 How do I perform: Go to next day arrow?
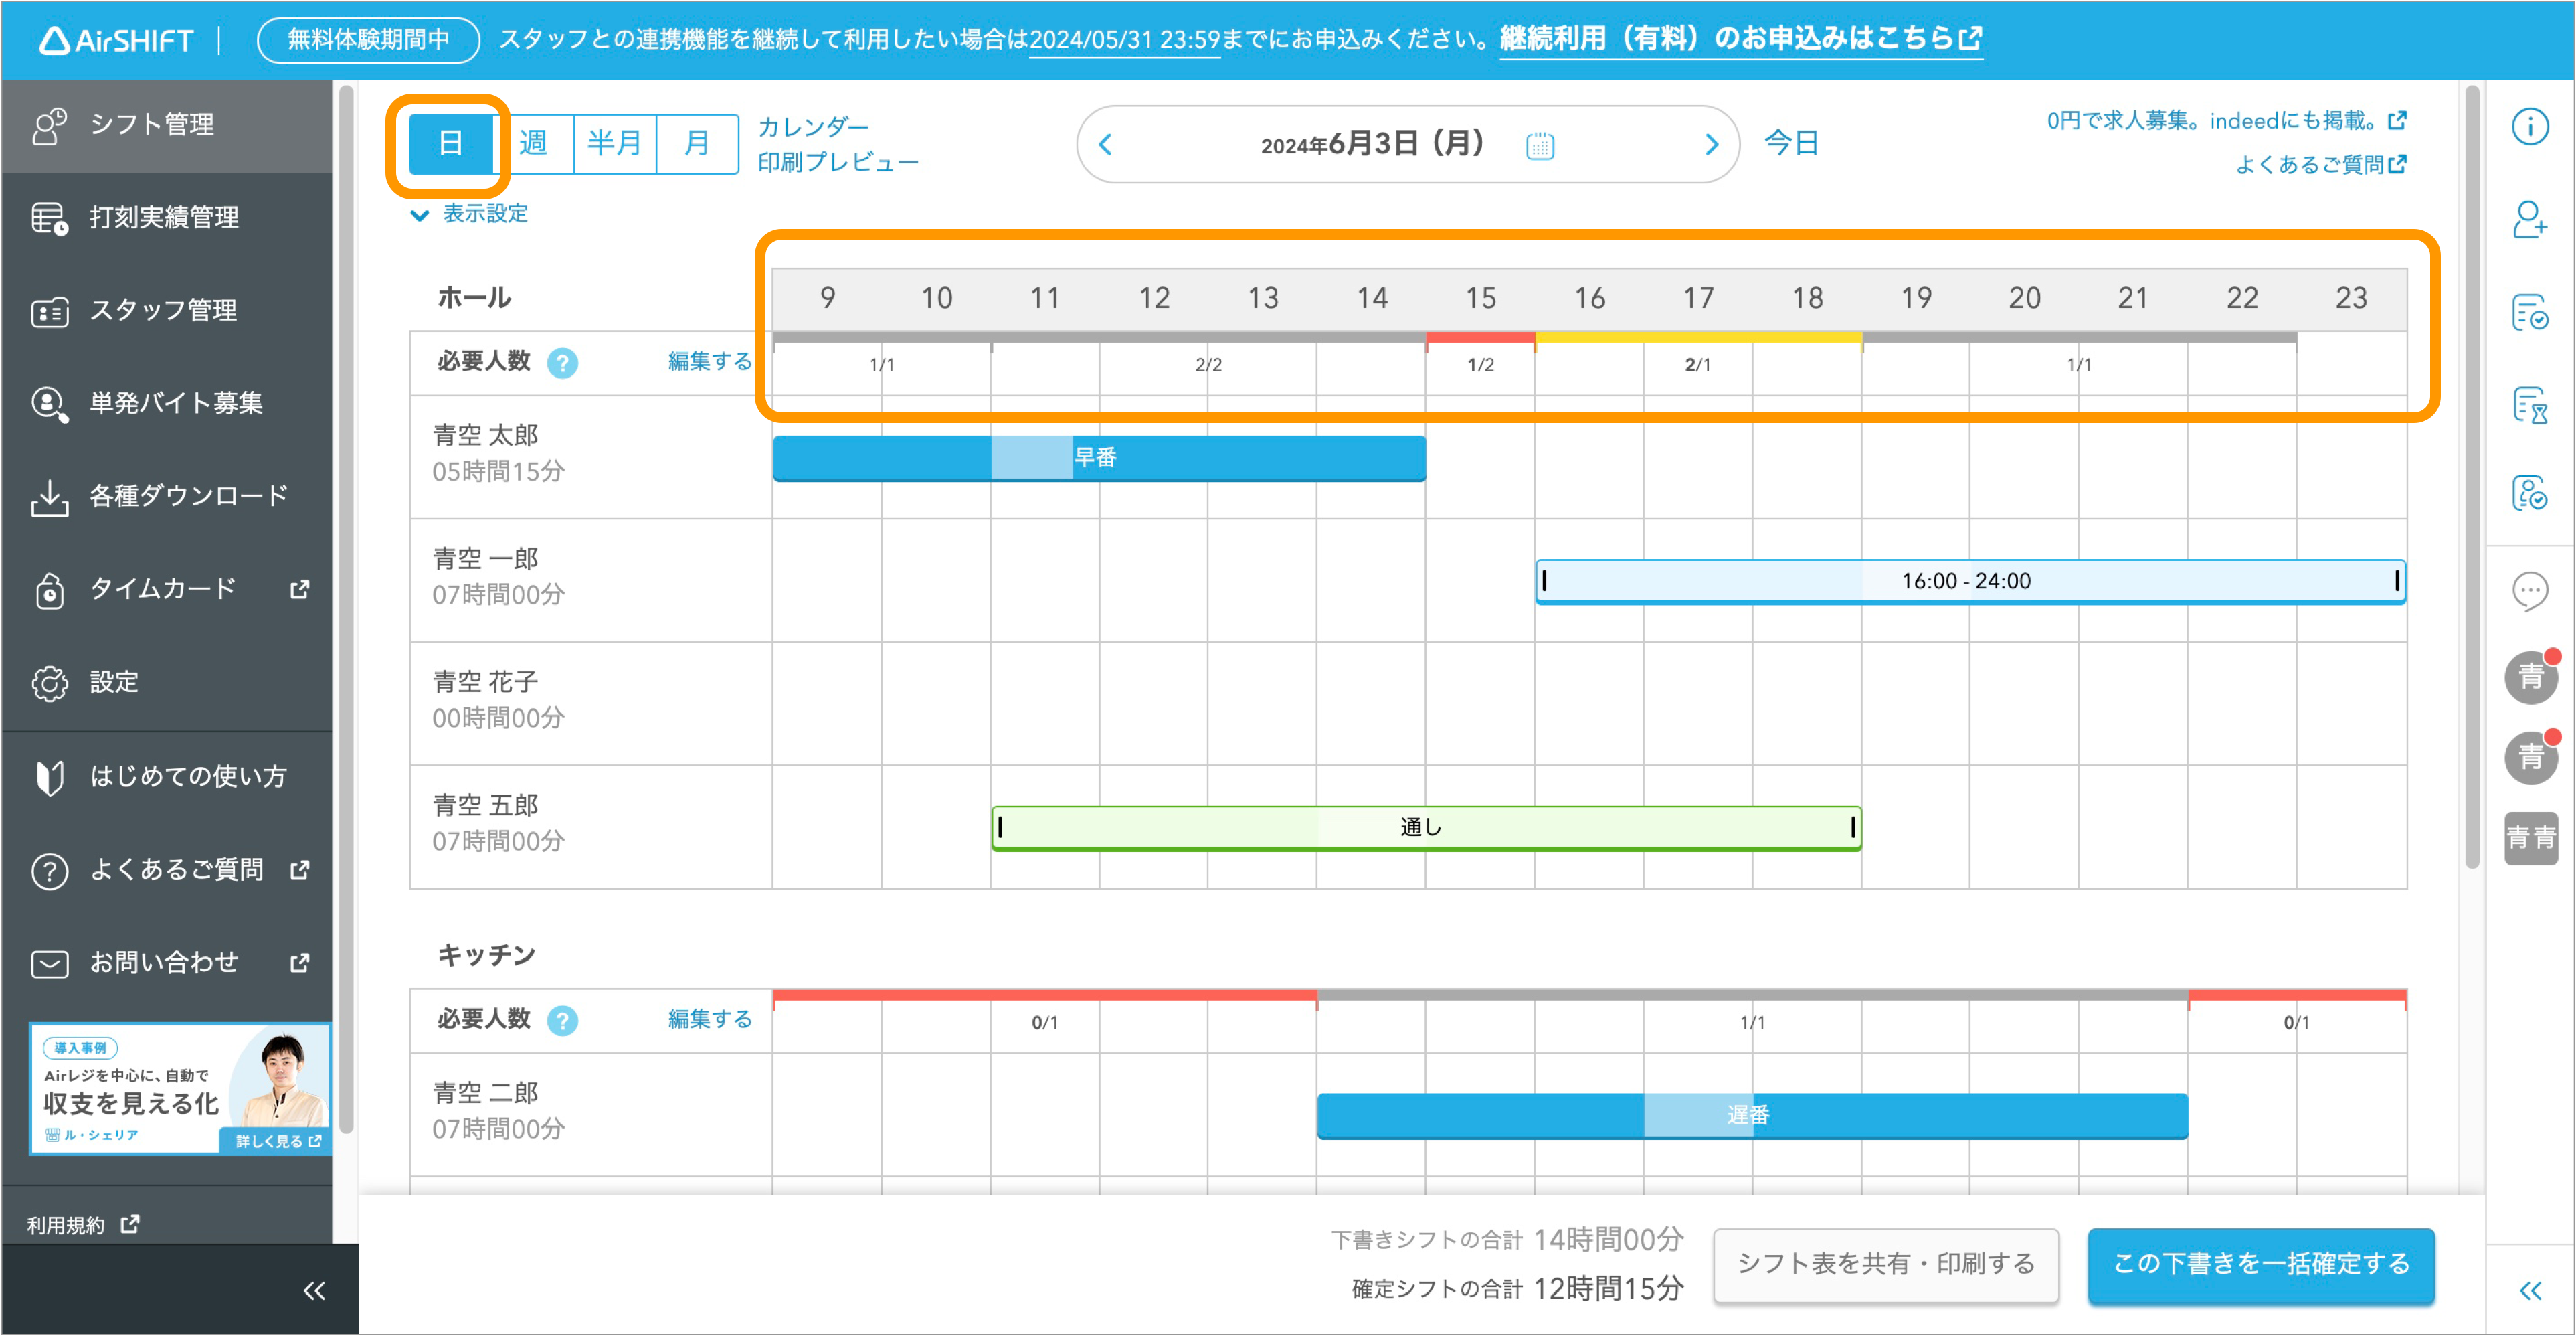pyautogui.click(x=1711, y=145)
